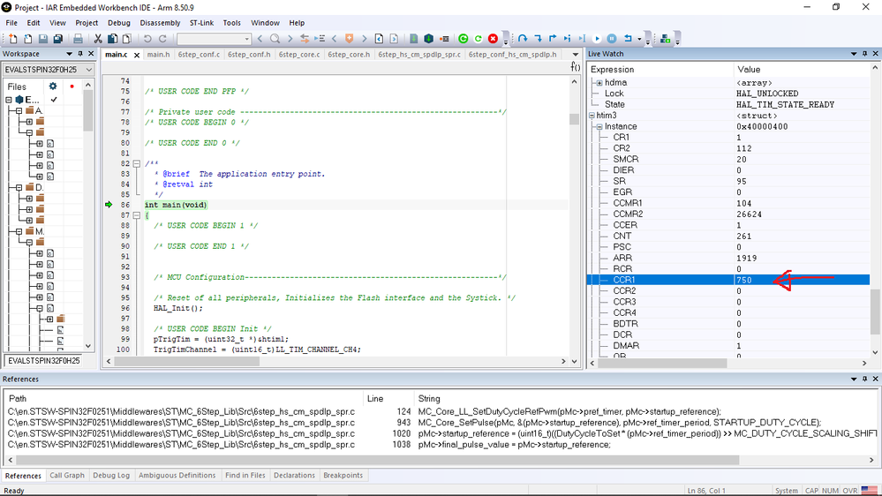
Task: Click the Go (run) play icon
Action: pyautogui.click(x=597, y=38)
